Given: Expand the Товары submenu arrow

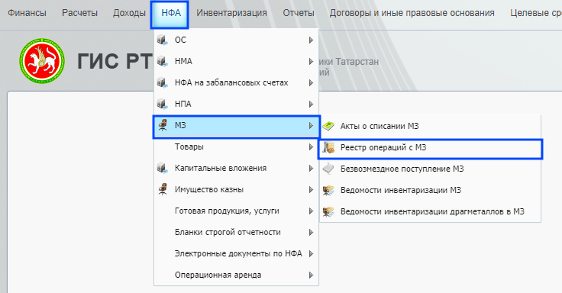Looking at the screenshot, I should pos(311,146).
